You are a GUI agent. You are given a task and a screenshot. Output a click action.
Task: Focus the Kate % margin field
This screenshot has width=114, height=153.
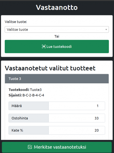click(x=77, y=130)
